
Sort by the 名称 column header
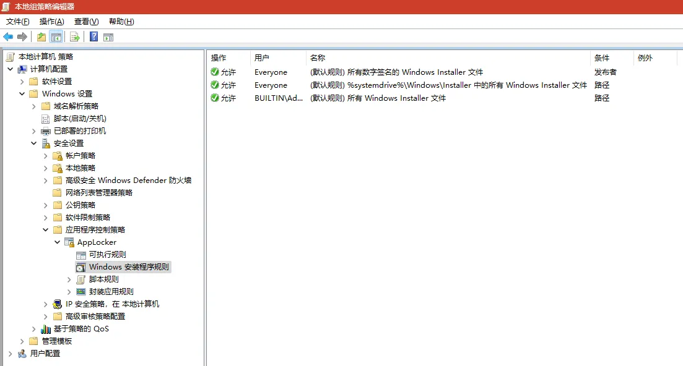tap(448, 58)
